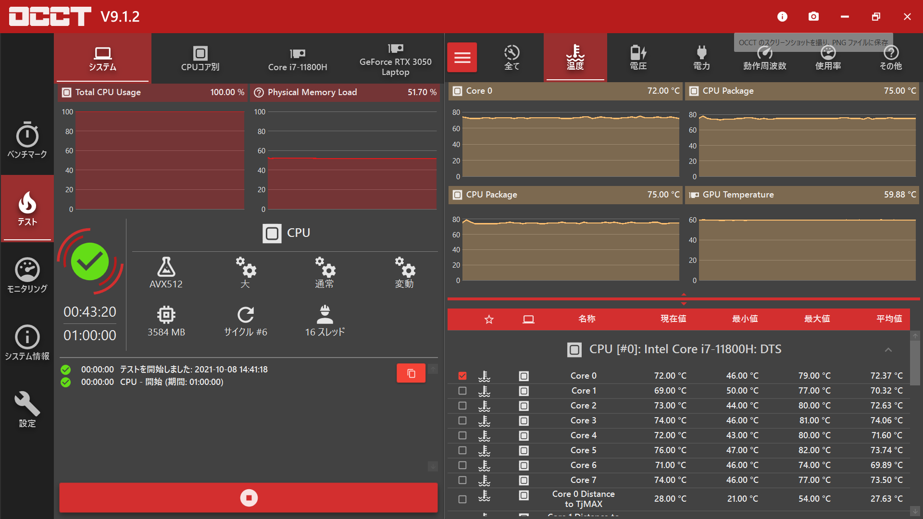Copy log with the red copy button
923x519 pixels.
(411, 373)
